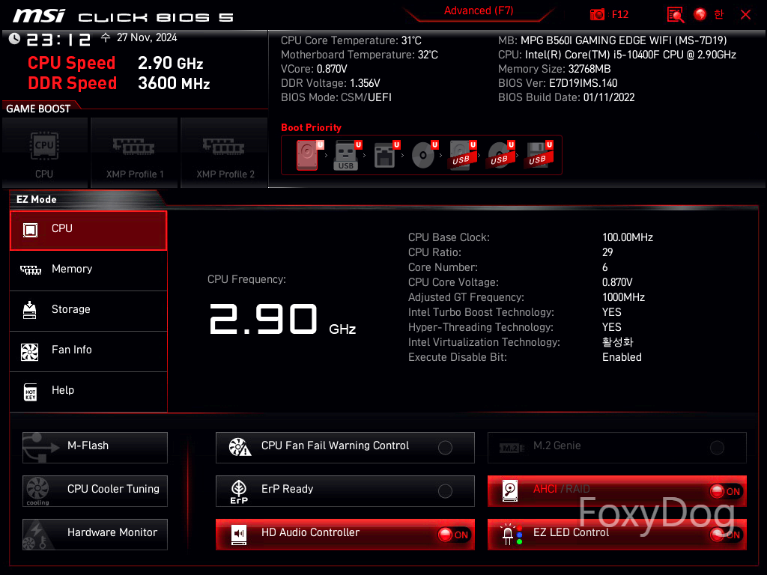This screenshot has width=767, height=575.
Task: Open Hardware Monitor
Action: (95, 535)
